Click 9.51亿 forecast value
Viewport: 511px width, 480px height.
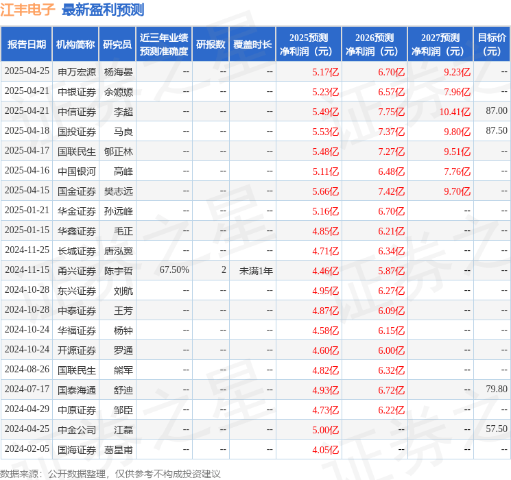[x=457, y=152]
